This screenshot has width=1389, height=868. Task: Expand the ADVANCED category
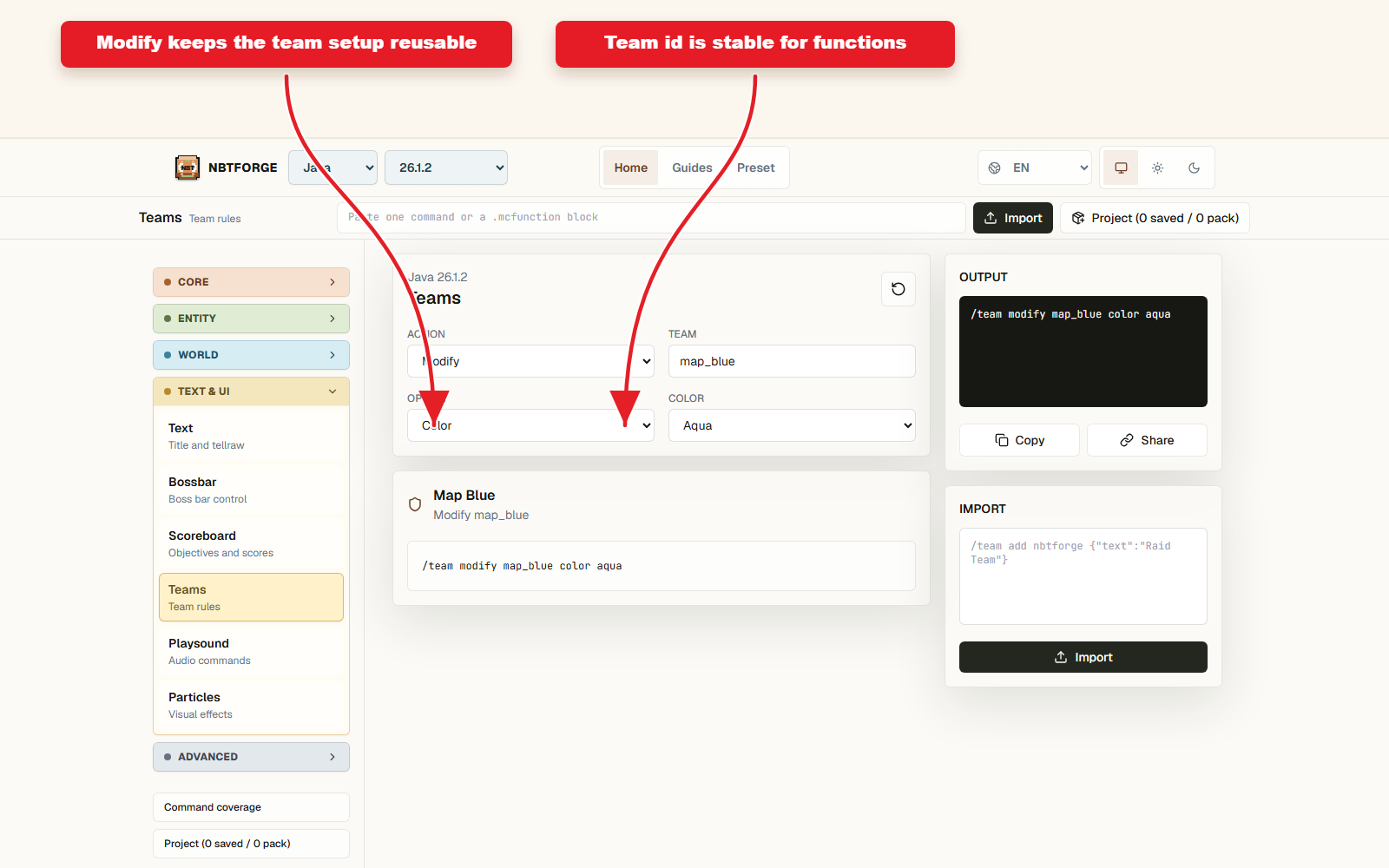point(251,757)
